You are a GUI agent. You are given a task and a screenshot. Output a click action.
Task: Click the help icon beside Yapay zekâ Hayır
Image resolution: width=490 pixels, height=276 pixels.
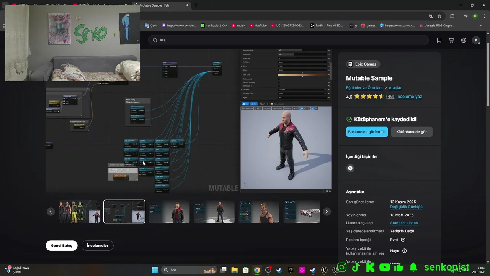[x=404, y=251]
